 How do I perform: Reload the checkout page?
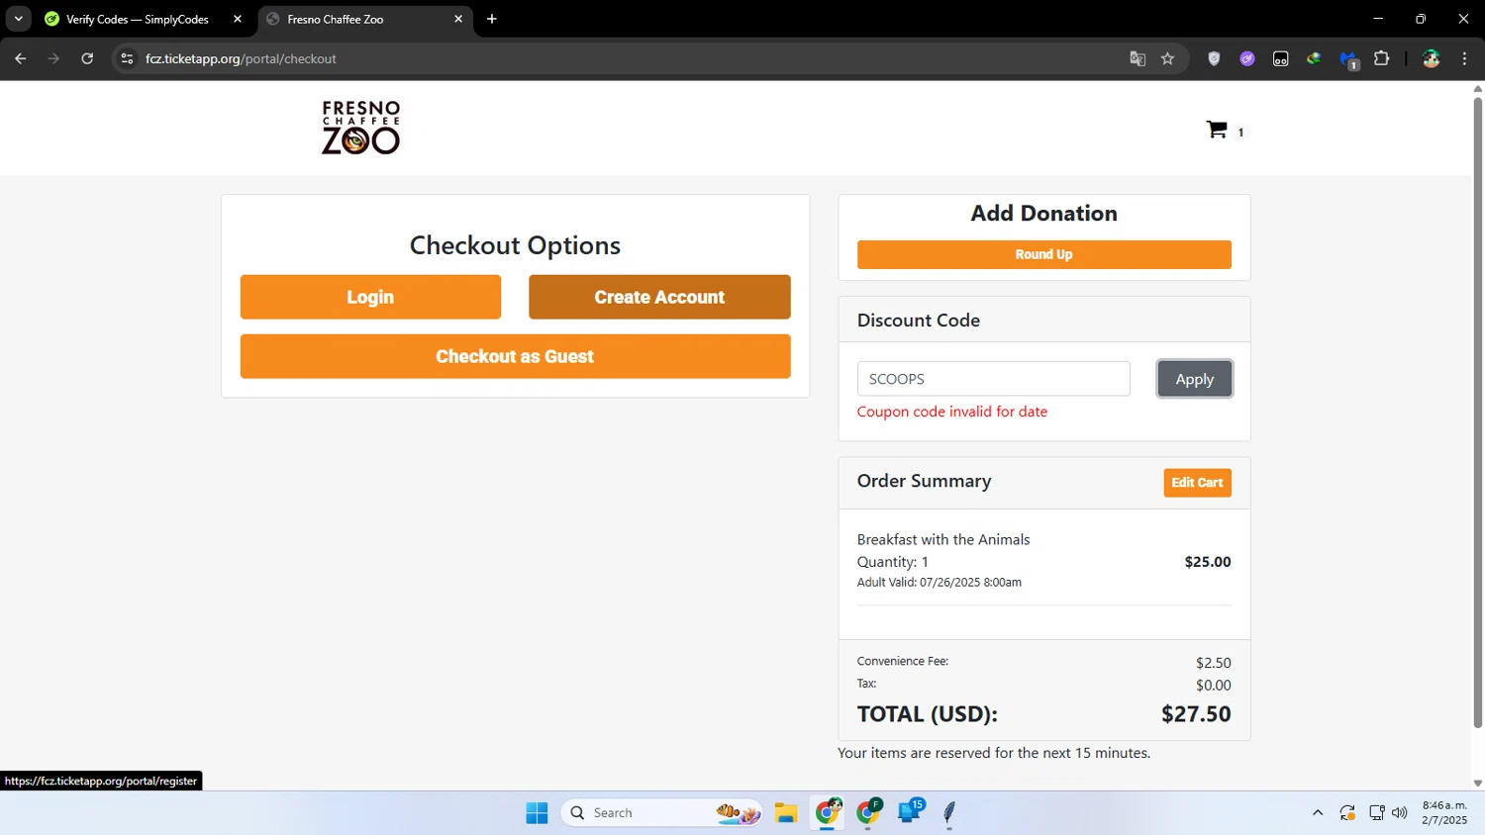click(87, 58)
